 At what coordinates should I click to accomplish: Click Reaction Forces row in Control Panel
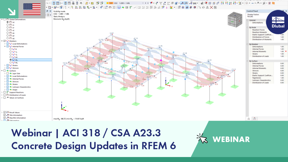pos(258,30)
